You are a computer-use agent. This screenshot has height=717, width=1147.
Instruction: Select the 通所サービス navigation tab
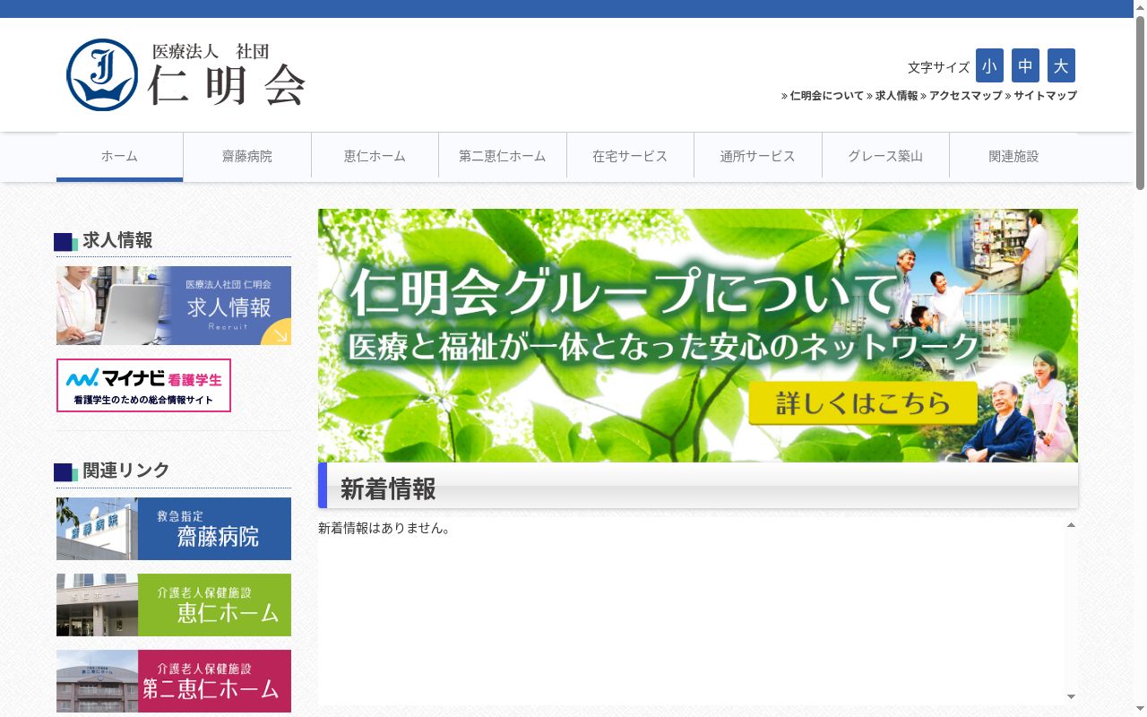[x=758, y=157]
